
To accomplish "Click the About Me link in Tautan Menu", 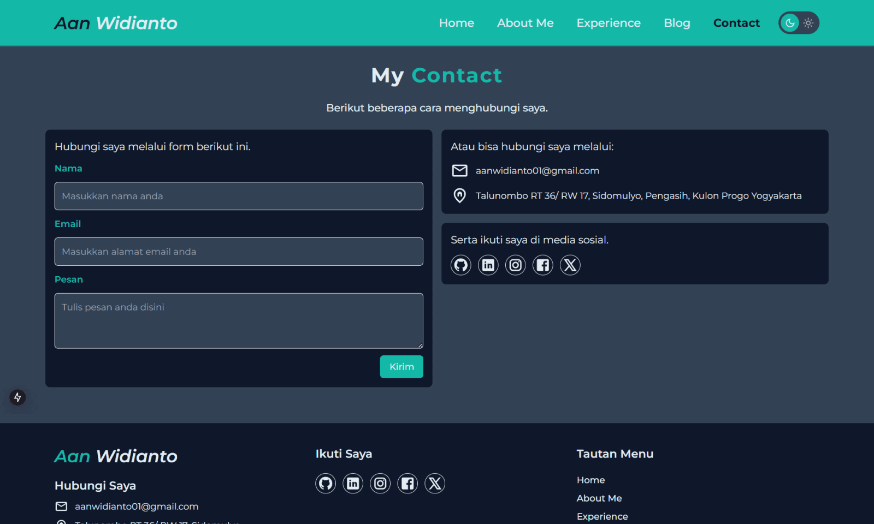I will tap(599, 498).
